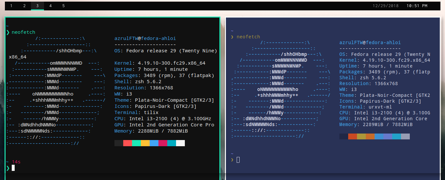Click the blue swatch in tilix terminal

pos(154,143)
